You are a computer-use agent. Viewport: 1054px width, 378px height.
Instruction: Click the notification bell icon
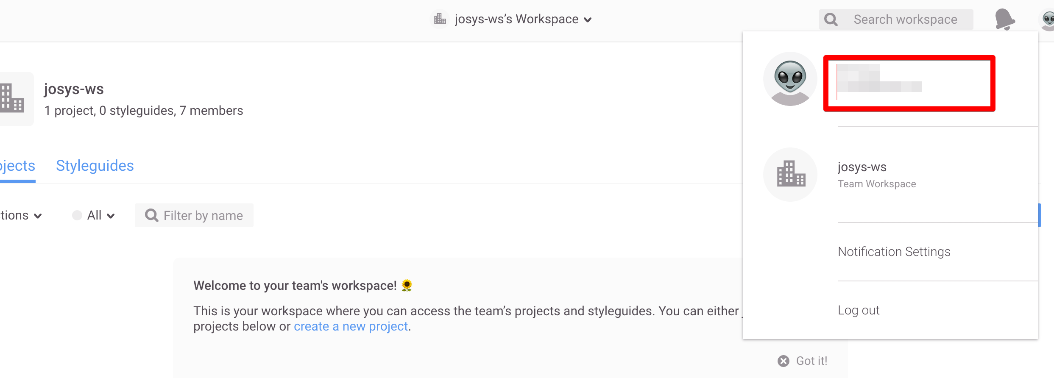(x=1004, y=19)
